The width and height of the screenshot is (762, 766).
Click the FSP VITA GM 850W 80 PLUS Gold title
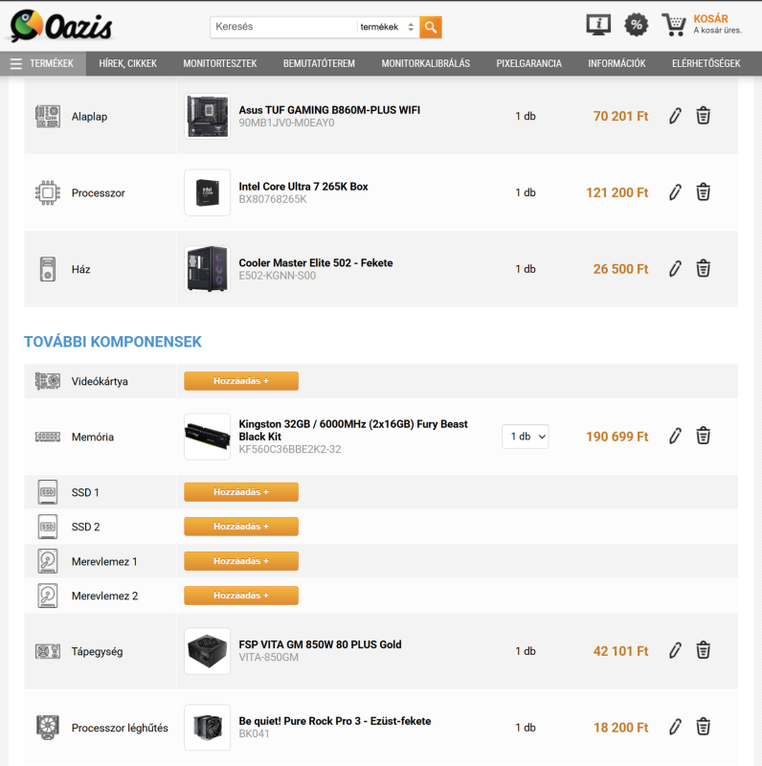(x=320, y=644)
